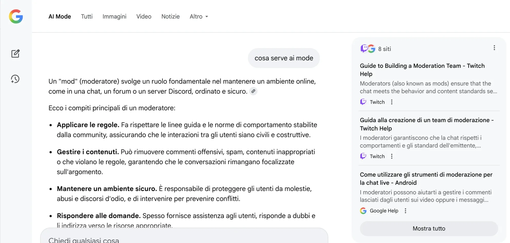This screenshot has height=243, width=510.
Task: Click stacked site icons next to 8 siti
Action: coord(368,49)
